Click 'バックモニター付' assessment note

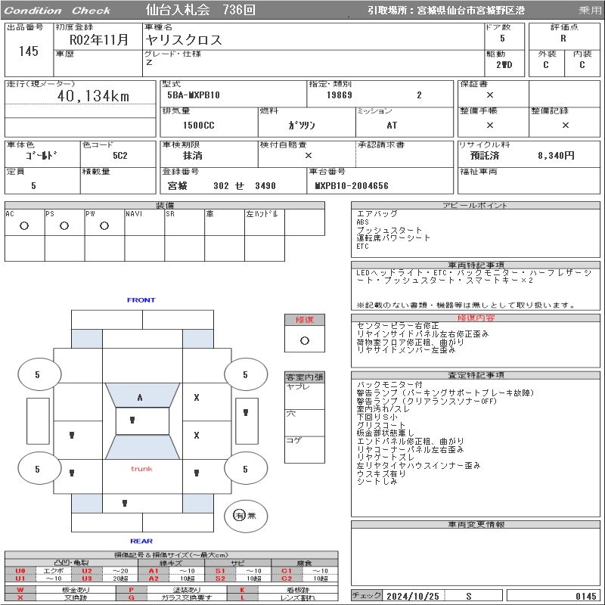pos(389,385)
